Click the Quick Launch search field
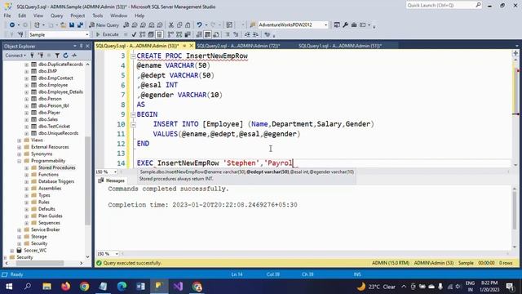 pyautogui.click(x=444, y=6)
